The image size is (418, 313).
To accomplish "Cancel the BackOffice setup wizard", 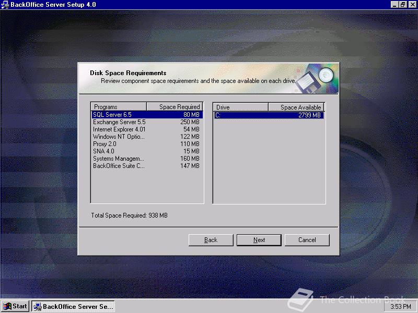I will pyautogui.click(x=307, y=240).
